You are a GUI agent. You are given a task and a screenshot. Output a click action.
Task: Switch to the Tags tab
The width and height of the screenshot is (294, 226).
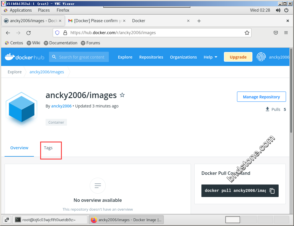48,148
